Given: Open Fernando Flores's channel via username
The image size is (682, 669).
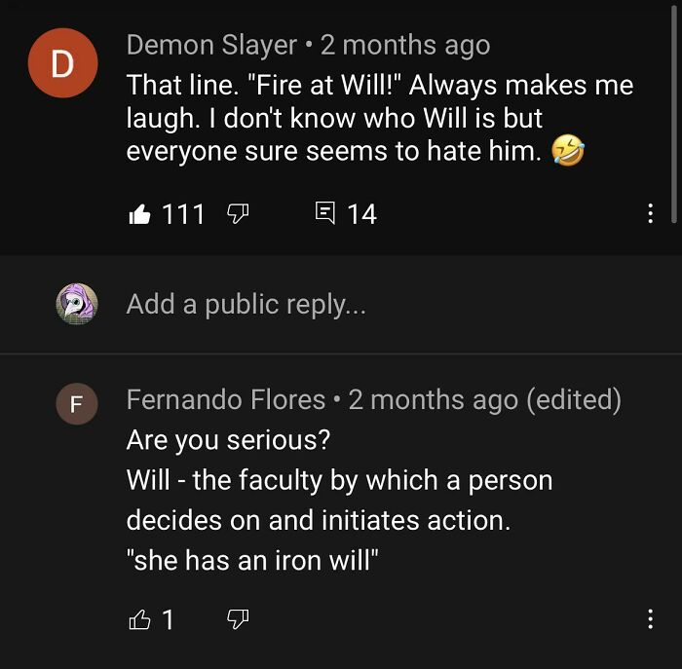Looking at the screenshot, I should click(226, 399).
